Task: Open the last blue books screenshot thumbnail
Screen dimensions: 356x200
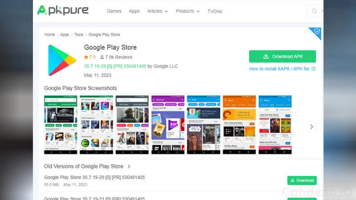Action: [x=275, y=125]
